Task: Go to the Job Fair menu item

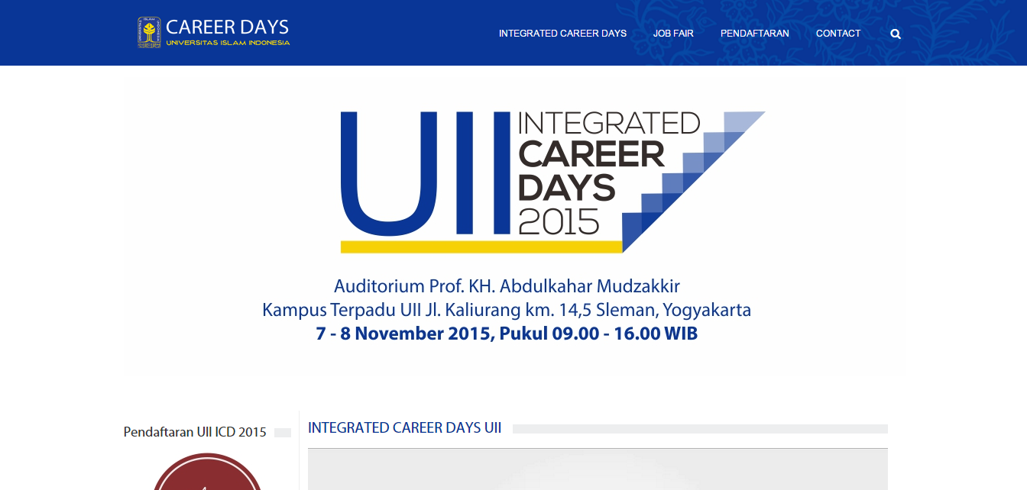Action: pos(673,34)
